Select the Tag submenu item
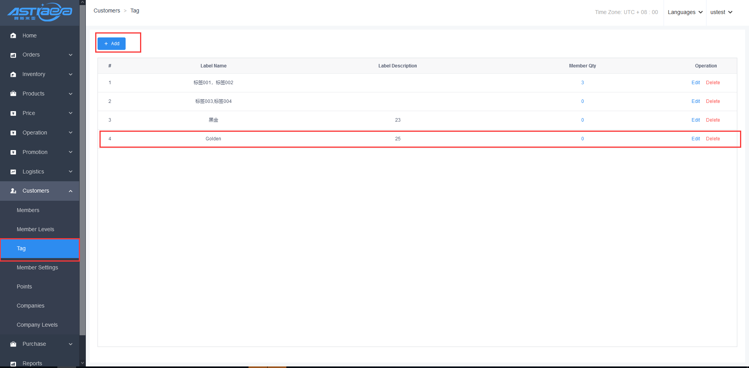 point(21,248)
